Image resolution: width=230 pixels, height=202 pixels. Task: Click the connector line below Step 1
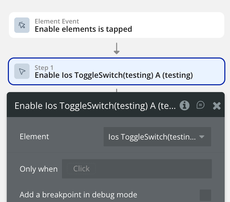tap(116, 89)
